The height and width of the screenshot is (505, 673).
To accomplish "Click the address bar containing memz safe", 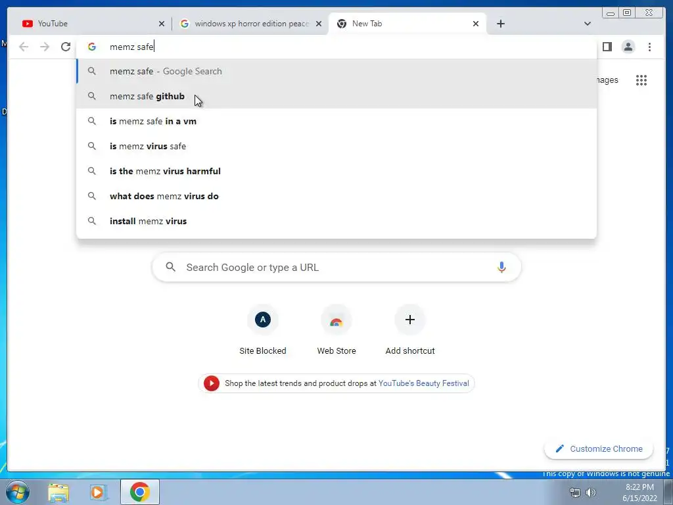I will pyautogui.click(x=336, y=47).
